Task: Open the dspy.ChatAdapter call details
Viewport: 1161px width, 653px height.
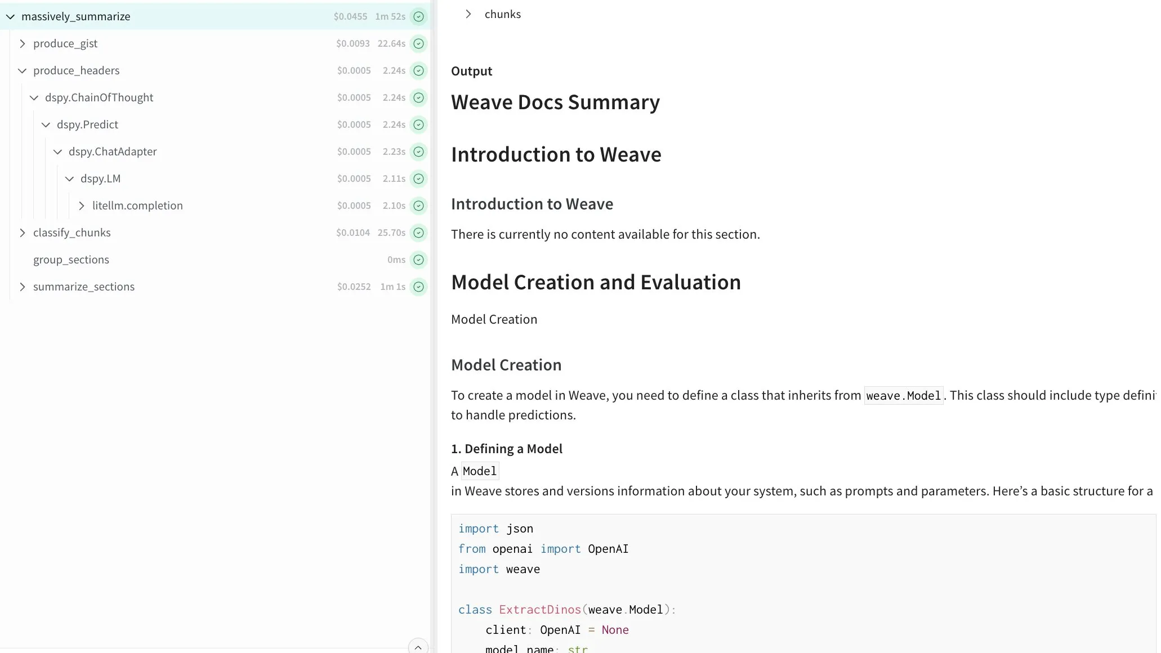Action: [113, 151]
